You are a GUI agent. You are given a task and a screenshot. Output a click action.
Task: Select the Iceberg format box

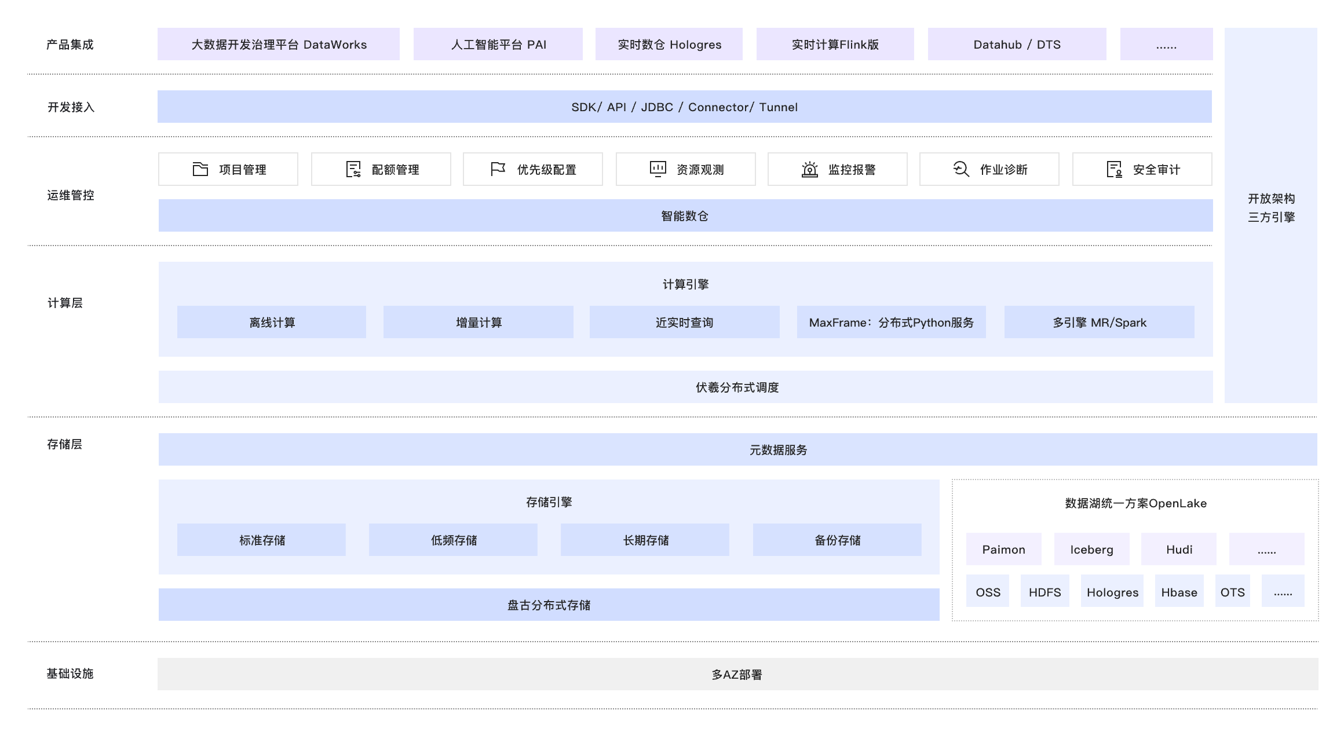[1092, 549]
